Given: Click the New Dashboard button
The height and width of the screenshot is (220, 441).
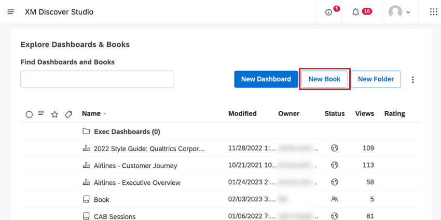Looking at the screenshot, I should pos(266,79).
